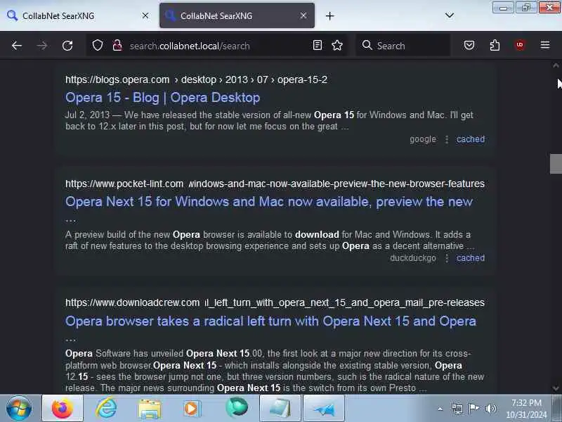Viewport: 562px width, 422px height.
Task: Open the Windows Start menu
Action: 19,409
